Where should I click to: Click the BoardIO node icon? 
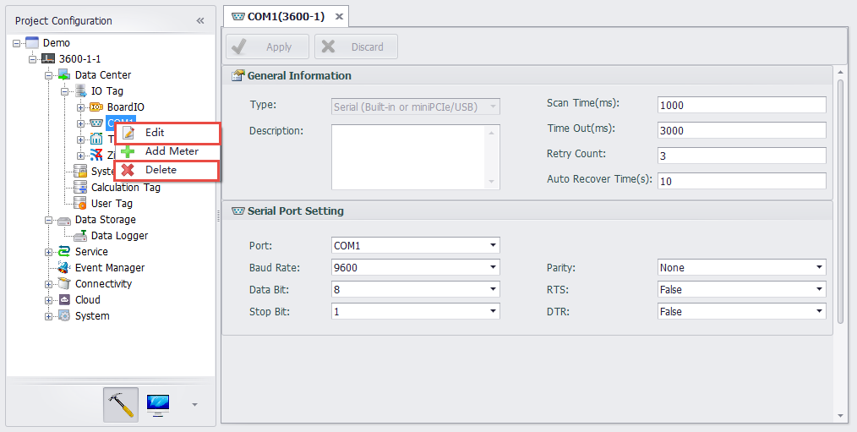point(96,107)
